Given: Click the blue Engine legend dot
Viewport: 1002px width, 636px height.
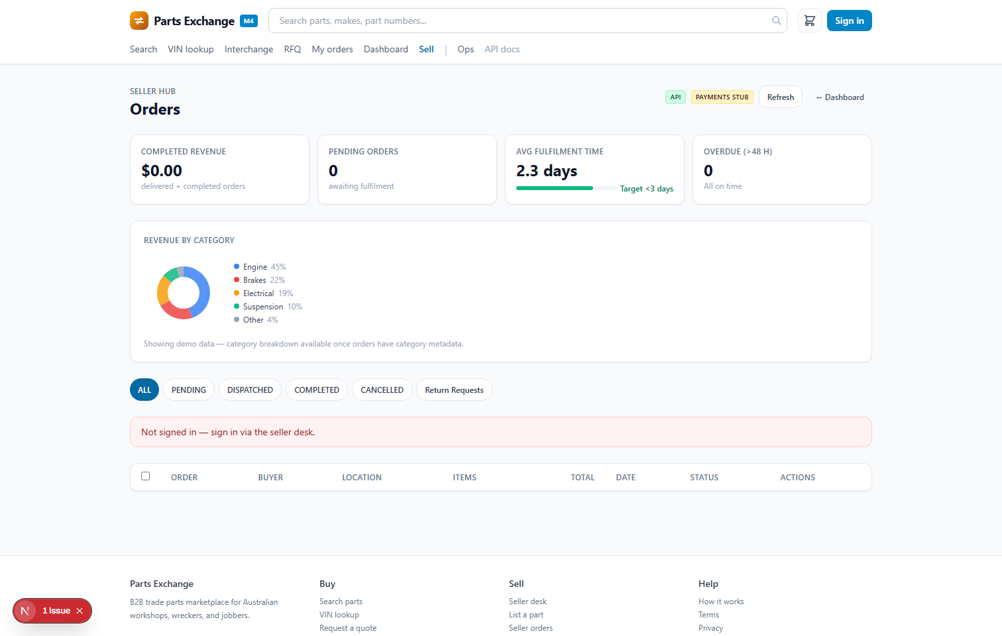Looking at the screenshot, I should [x=237, y=266].
